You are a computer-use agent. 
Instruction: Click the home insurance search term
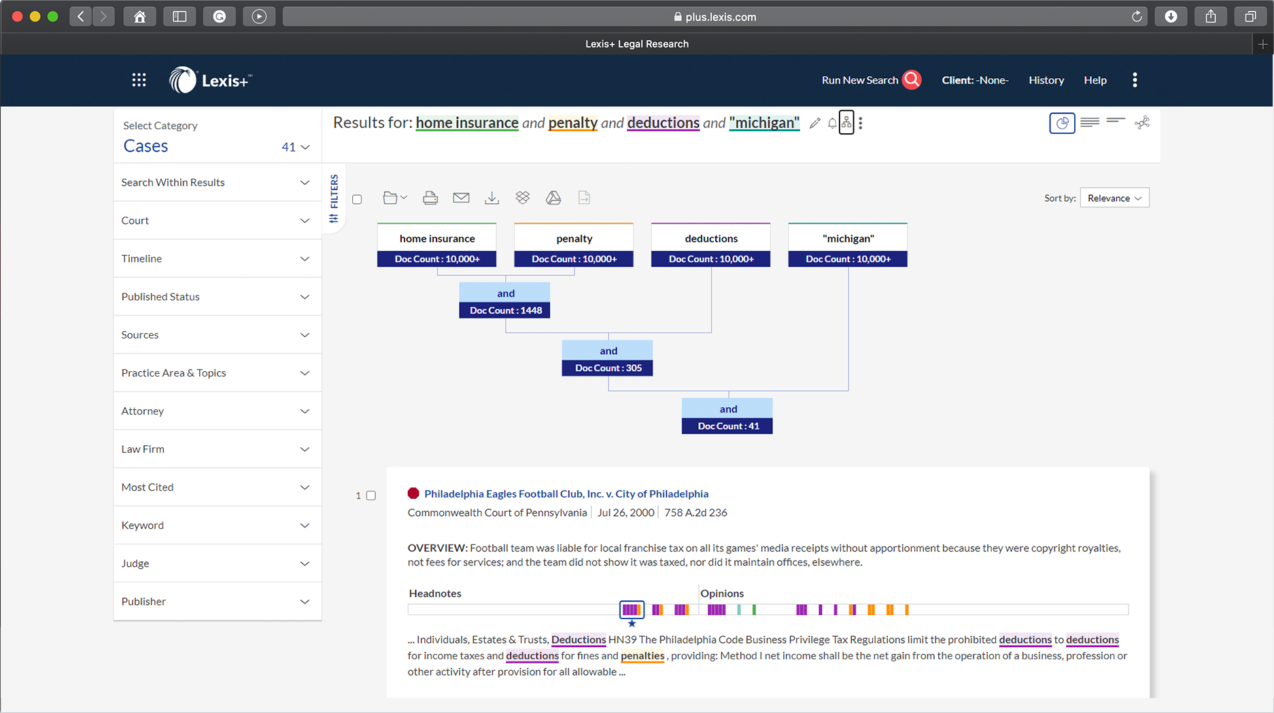click(x=467, y=123)
